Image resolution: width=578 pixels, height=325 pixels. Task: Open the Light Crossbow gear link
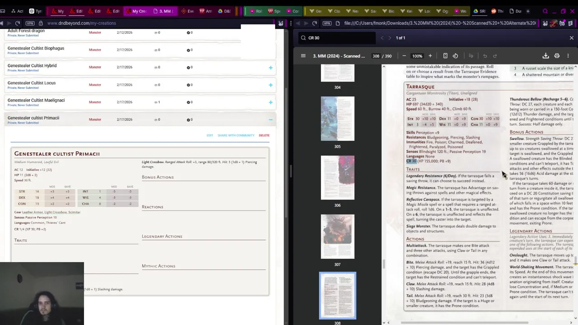pyautogui.click(x=56, y=212)
